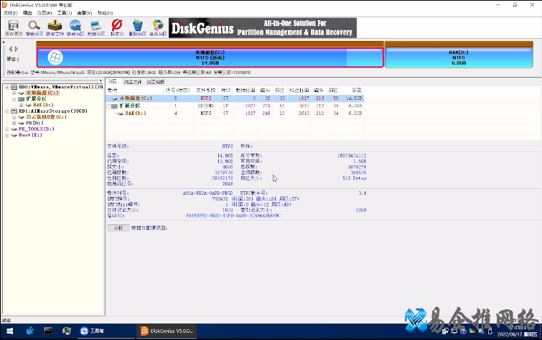Click the 文件系统 column header
This screenshot has height=340, width=542.
coord(205,90)
